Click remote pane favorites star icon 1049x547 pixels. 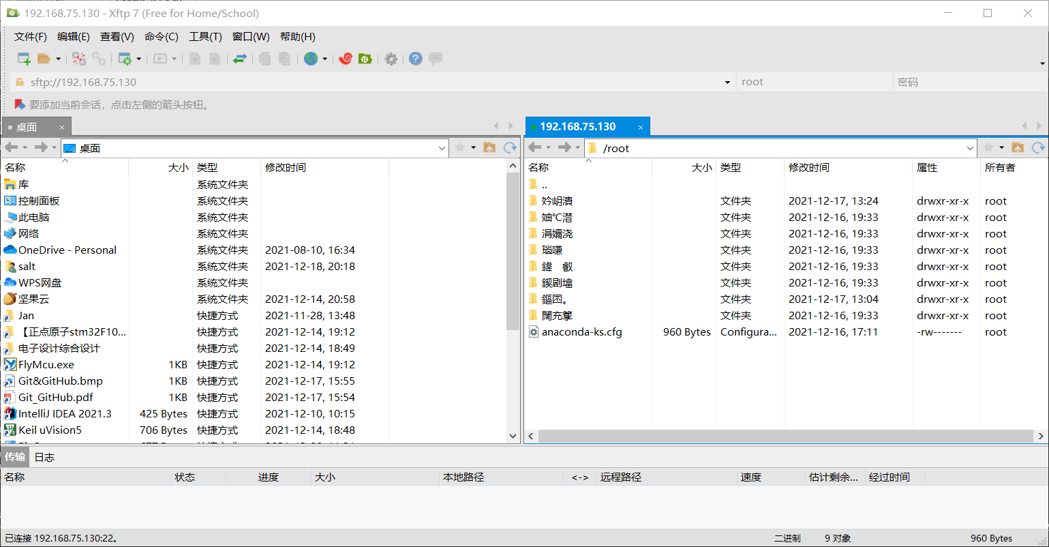point(988,147)
